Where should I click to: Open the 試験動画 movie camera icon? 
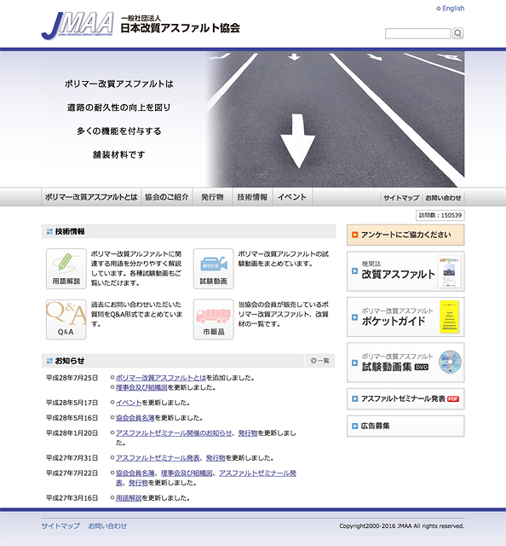point(214,269)
